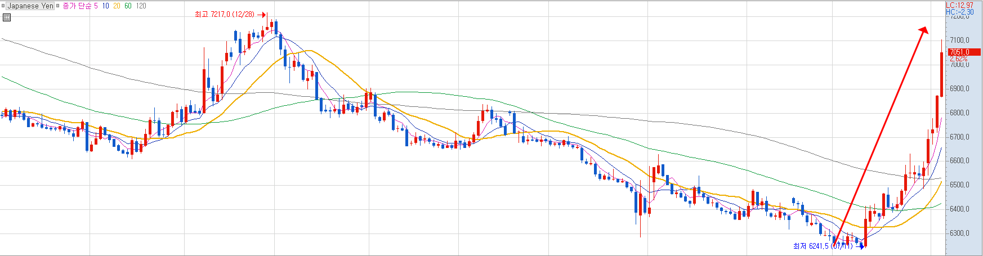Image resolution: width=983 pixels, height=256 pixels.
Task: Click the 6900.0 price axis label
Action: click(x=959, y=89)
